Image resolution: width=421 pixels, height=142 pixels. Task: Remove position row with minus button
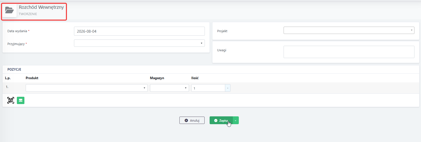228,88
